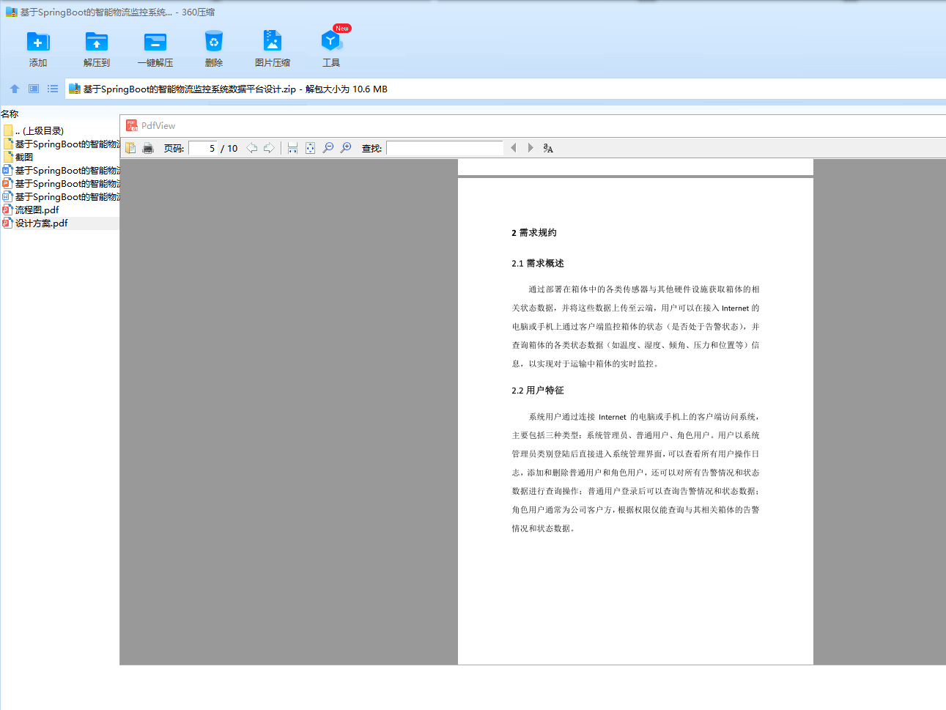
Task: Click the page number input showing 5
Action: [202, 148]
